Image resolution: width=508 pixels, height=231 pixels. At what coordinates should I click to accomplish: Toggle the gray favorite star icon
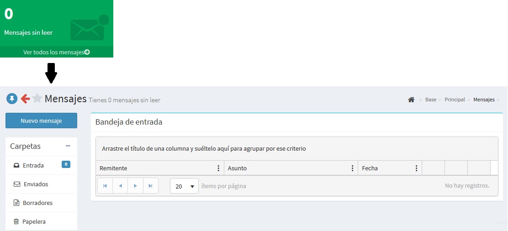(x=37, y=98)
